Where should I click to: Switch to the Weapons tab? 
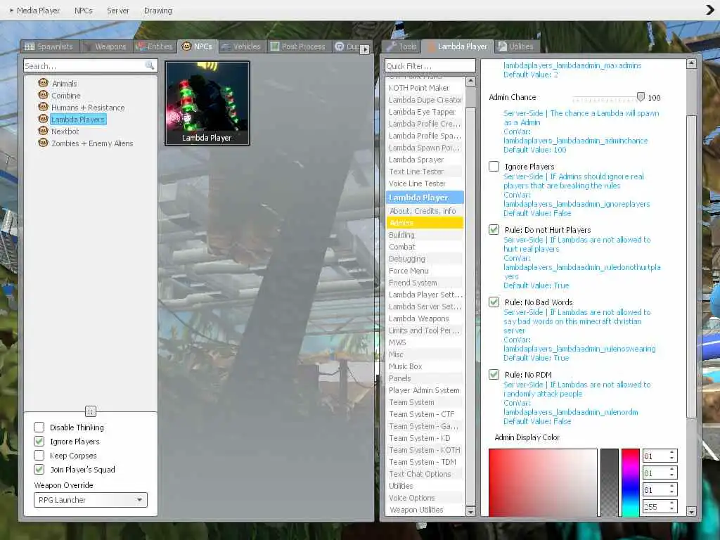pos(106,46)
